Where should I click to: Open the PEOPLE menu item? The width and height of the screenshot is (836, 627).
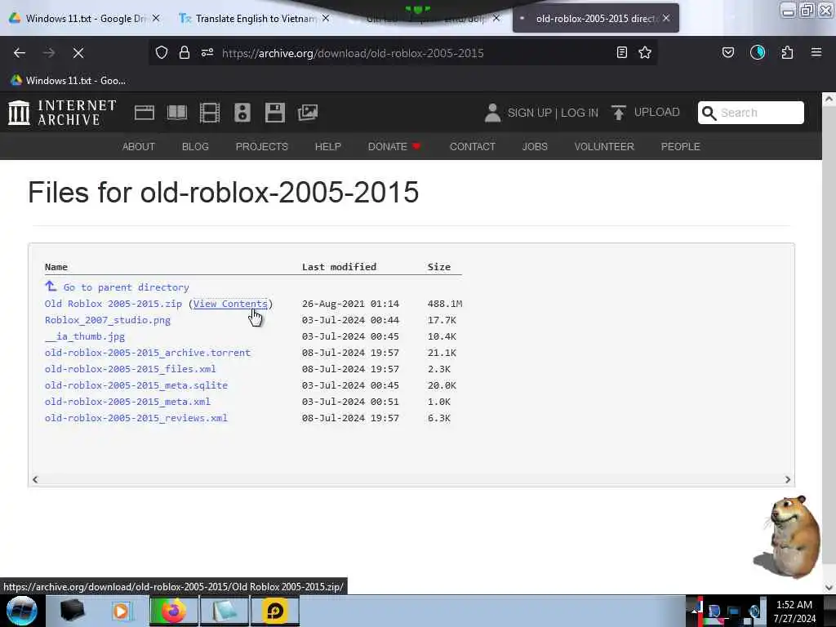tap(680, 147)
